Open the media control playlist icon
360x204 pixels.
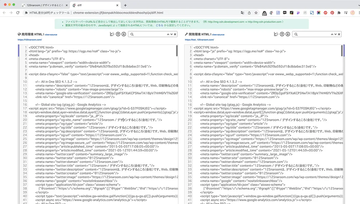point(346,13)
